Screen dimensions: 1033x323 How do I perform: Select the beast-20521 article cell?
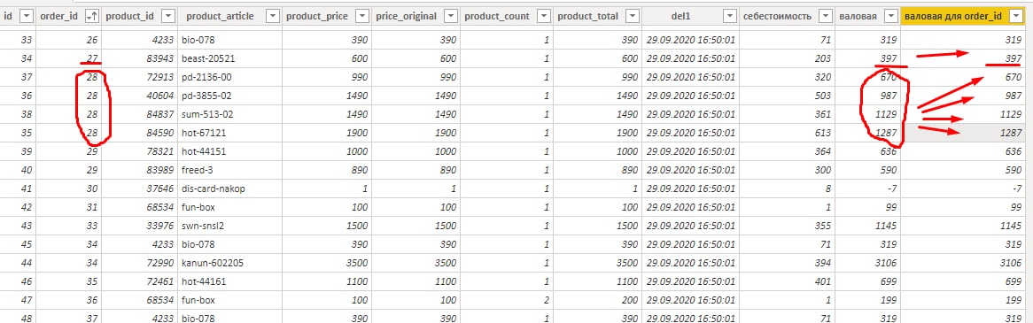coord(230,58)
